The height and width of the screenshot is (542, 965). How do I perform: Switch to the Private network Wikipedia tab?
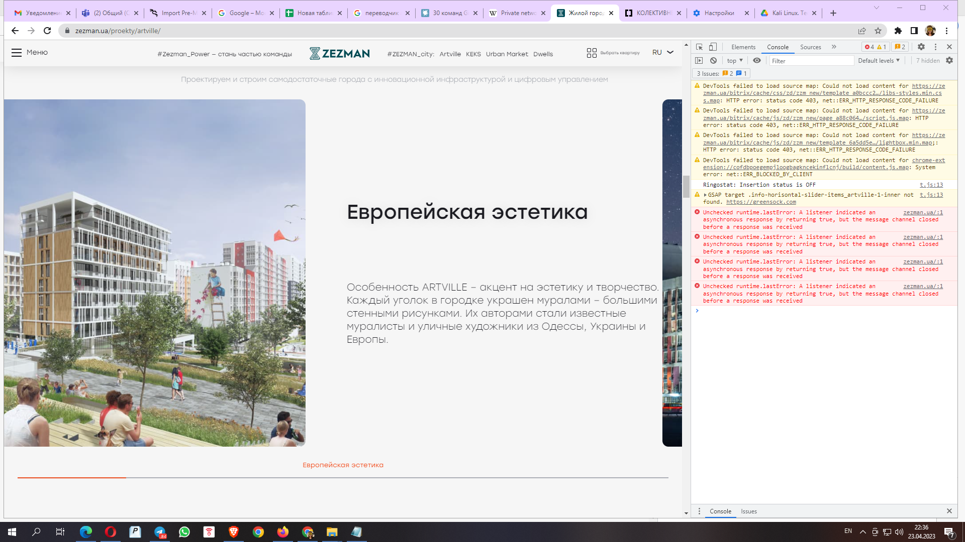(x=517, y=13)
